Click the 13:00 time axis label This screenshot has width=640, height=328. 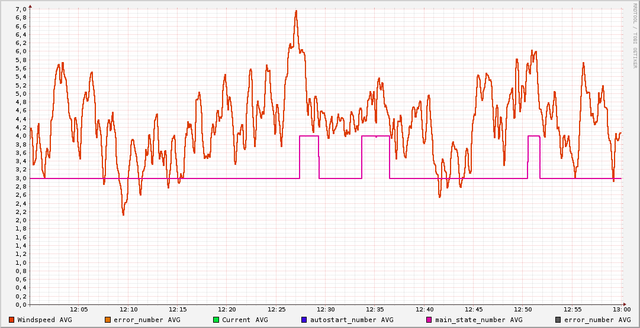coord(622,309)
